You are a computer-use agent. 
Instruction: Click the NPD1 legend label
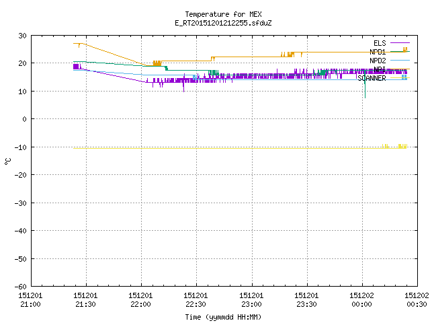[x=378, y=52]
